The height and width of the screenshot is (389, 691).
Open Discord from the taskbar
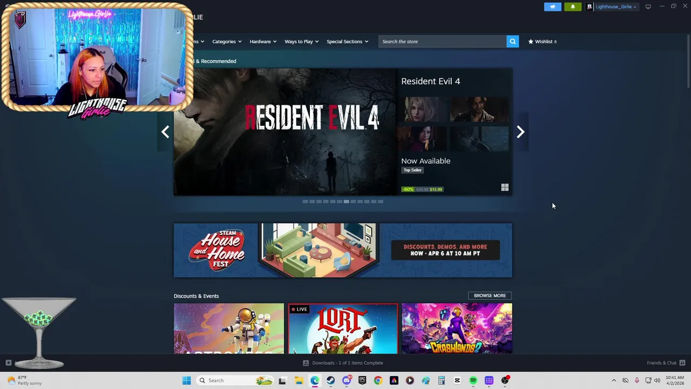(x=347, y=380)
